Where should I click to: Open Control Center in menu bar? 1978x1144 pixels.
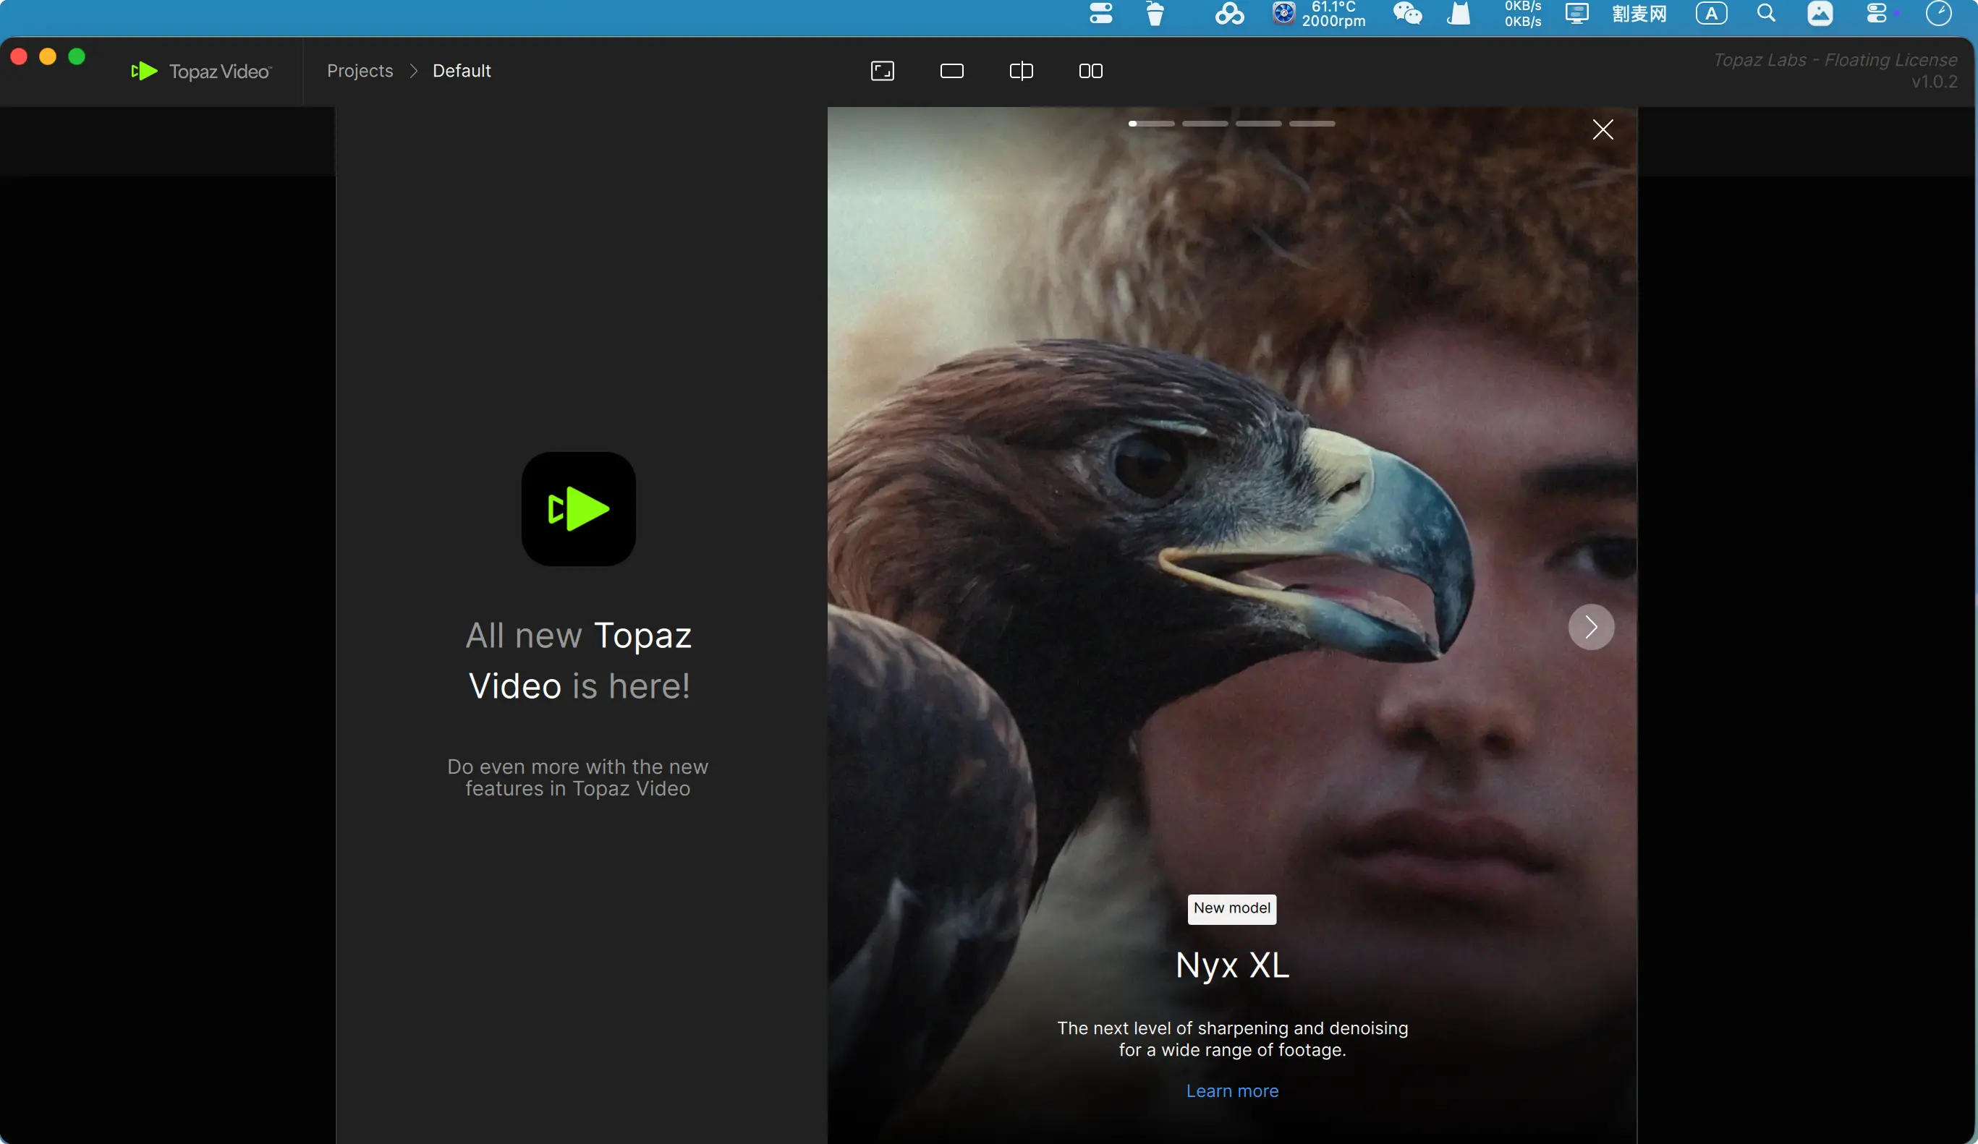pos(1877,13)
